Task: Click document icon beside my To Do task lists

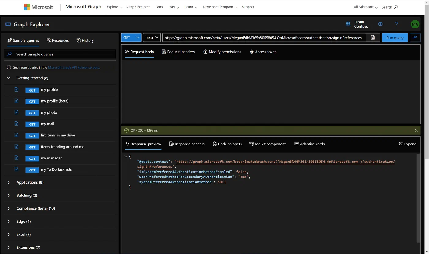Action: coord(17,169)
